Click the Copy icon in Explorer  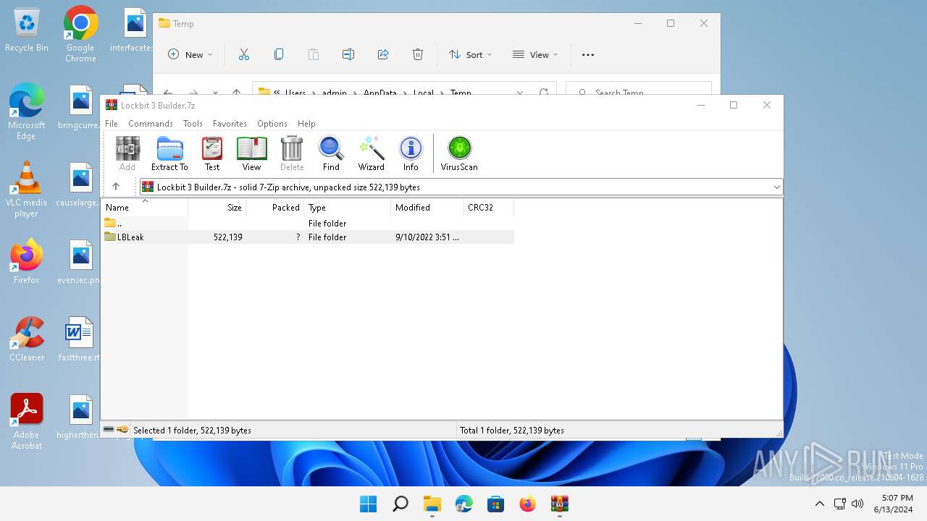(x=279, y=54)
